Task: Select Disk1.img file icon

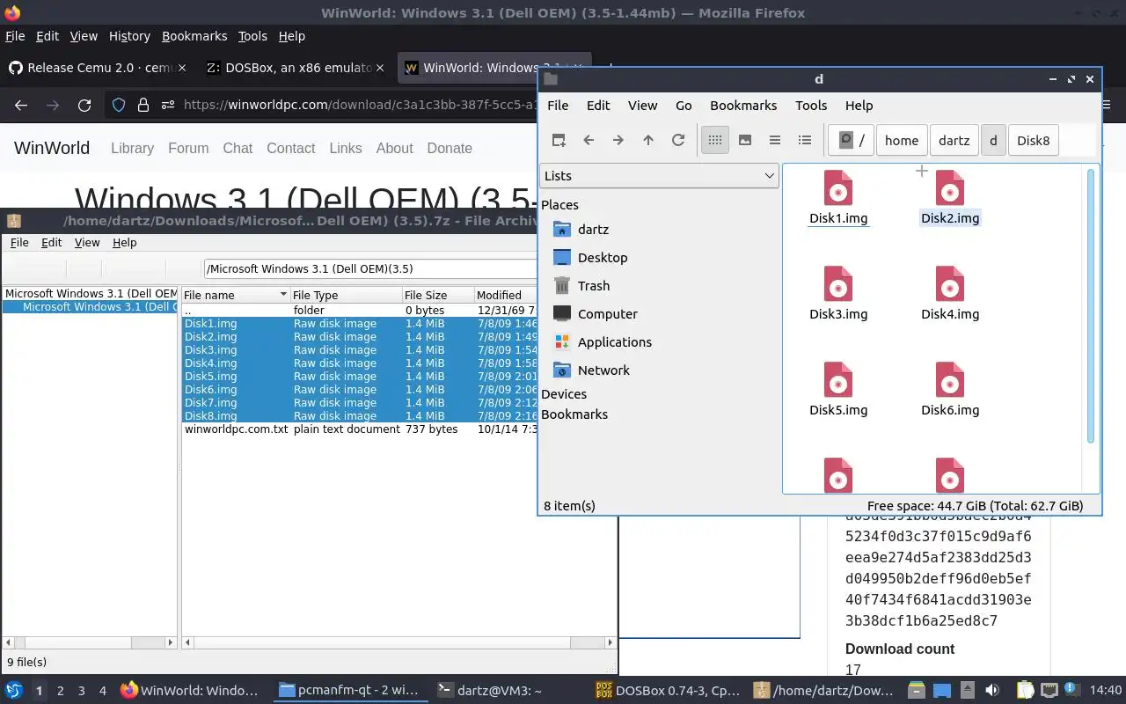Action: (x=838, y=188)
